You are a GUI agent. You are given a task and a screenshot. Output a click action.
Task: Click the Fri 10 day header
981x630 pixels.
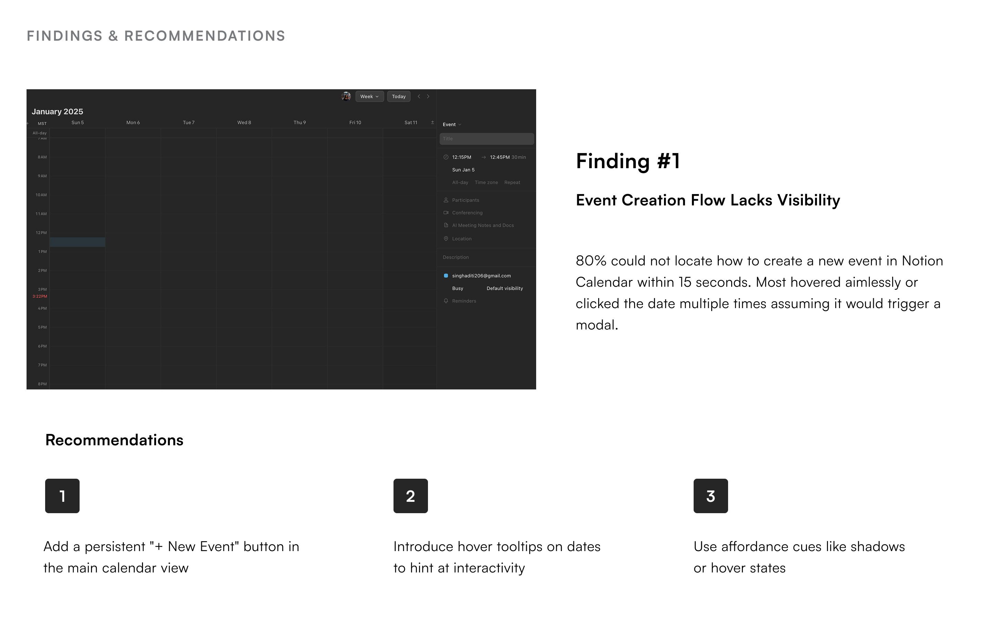pos(355,122)
